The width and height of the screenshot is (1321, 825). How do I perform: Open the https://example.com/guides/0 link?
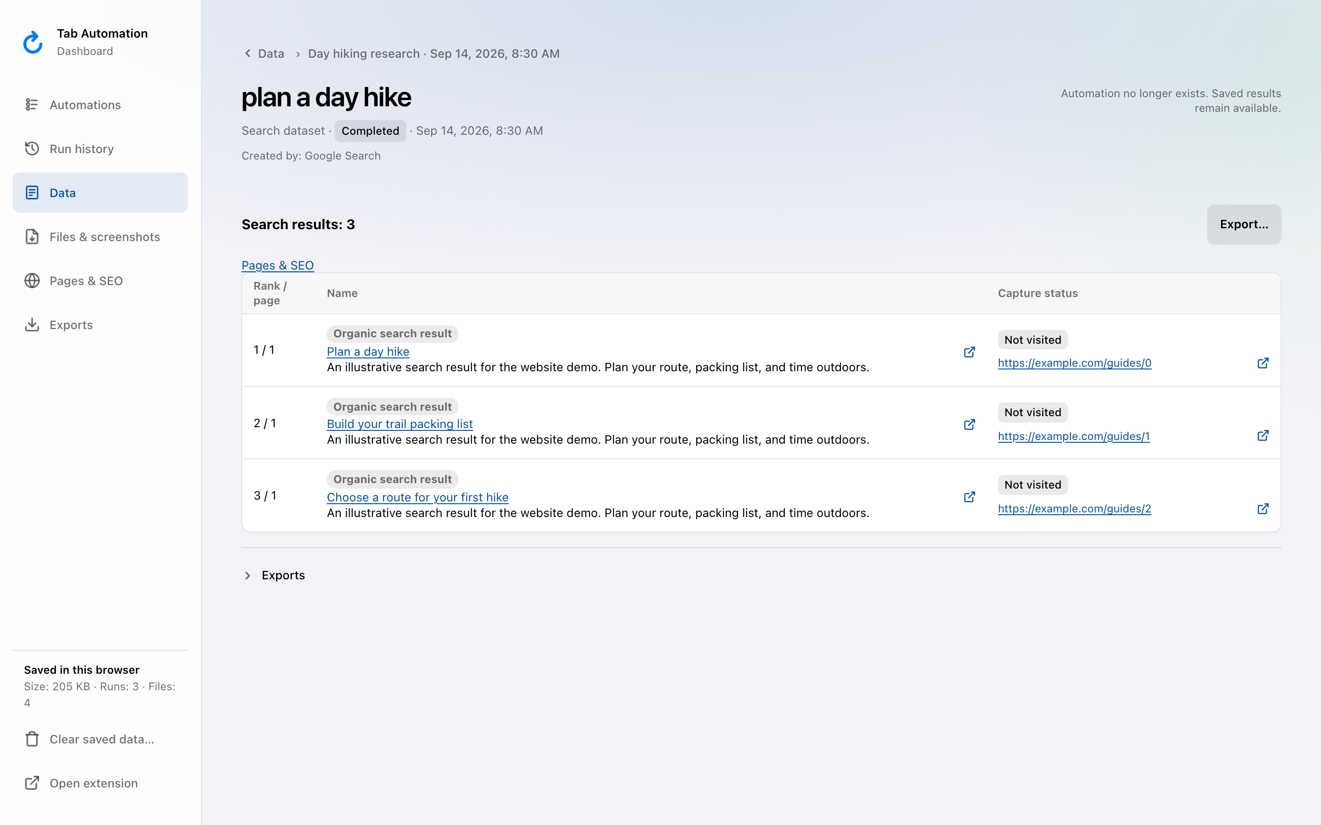point(1074,363)
